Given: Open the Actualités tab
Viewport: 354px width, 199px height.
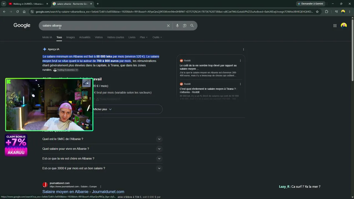Looking at the screenshot, I should [x=85, y=37].
